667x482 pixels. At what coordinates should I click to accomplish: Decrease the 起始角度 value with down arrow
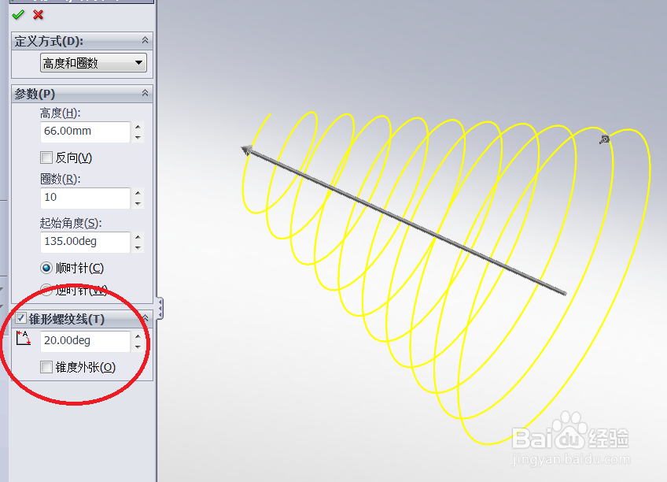138,247
